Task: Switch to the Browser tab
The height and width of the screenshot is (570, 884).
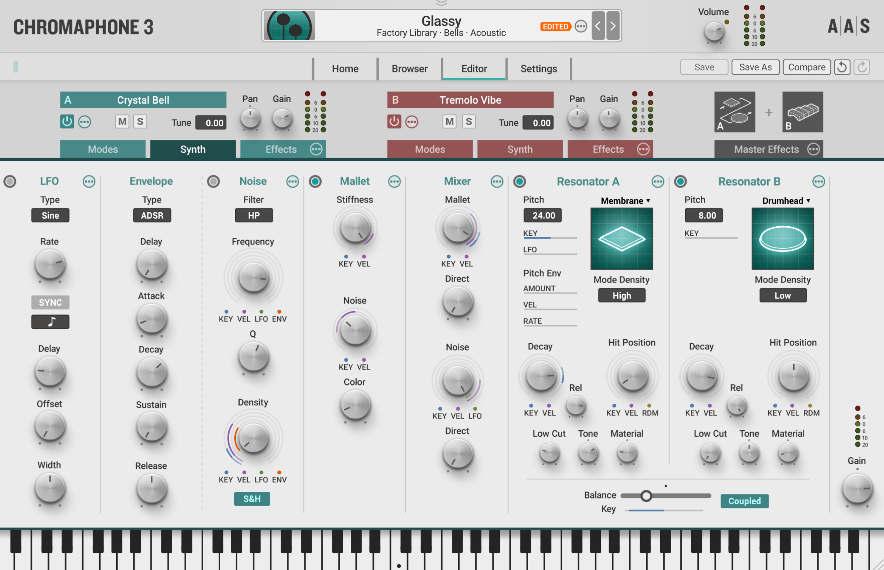Action: click(409, 68)
